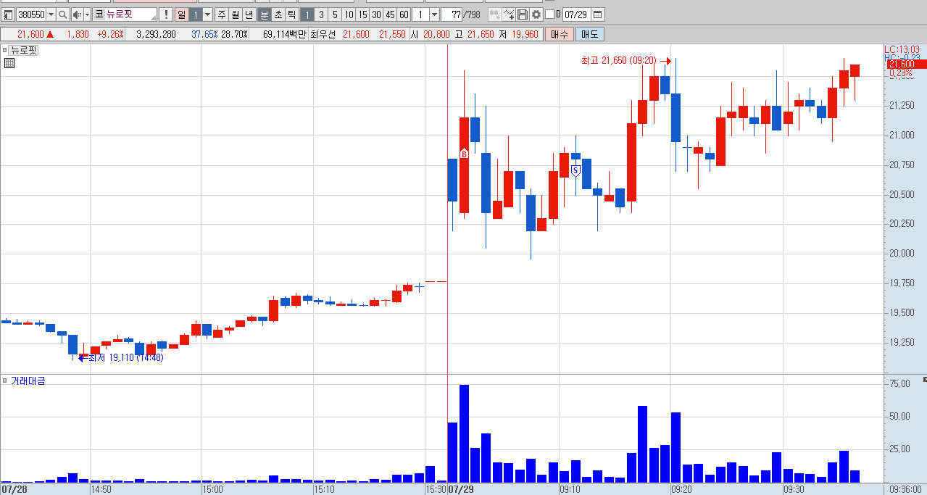Image resolution: width=927 pixels, height=495 pixels.
Task: Tick the checkbox before the 07/29 date
Action: click(549, 14)
